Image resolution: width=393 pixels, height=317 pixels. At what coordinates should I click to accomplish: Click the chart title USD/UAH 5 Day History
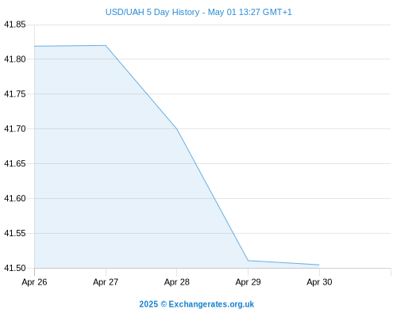(x=152, y=12)
